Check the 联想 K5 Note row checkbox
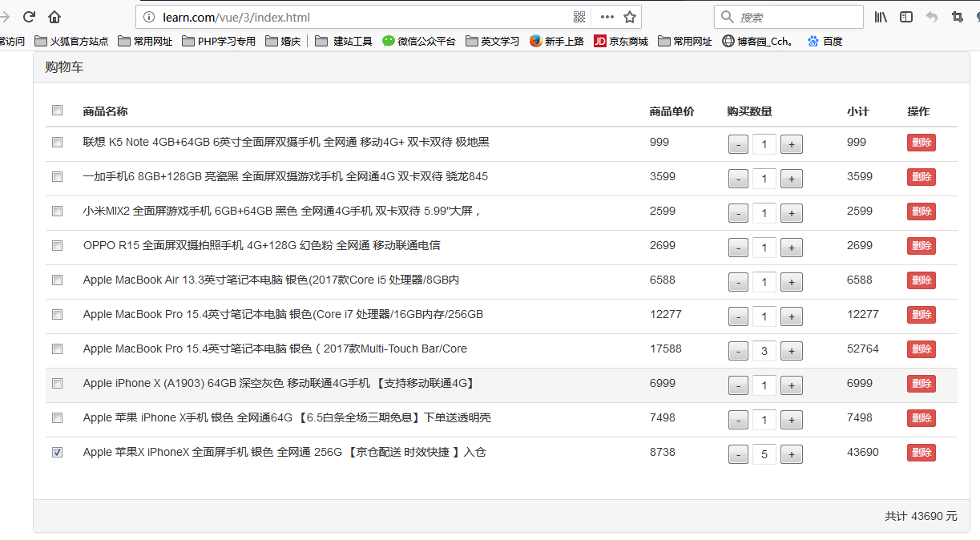The width and height of the screenshot is (980, 540). (57, 142)
